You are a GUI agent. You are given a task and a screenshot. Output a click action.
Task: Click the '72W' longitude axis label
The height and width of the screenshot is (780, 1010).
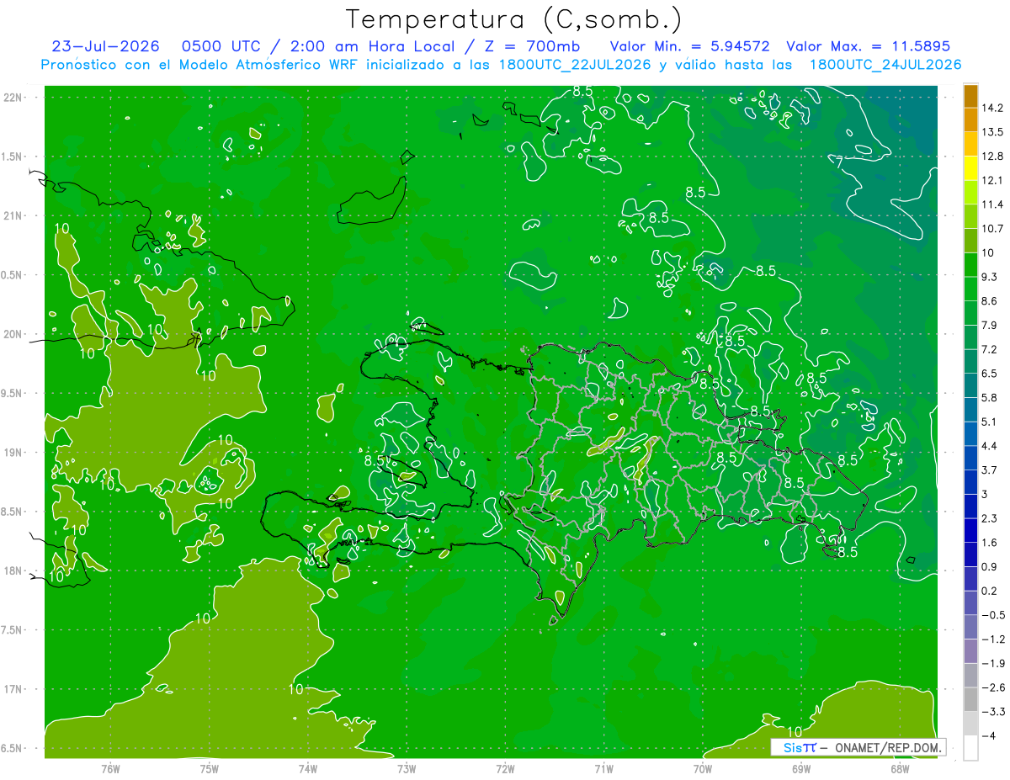pyautogui.click(x=505, y=769)
